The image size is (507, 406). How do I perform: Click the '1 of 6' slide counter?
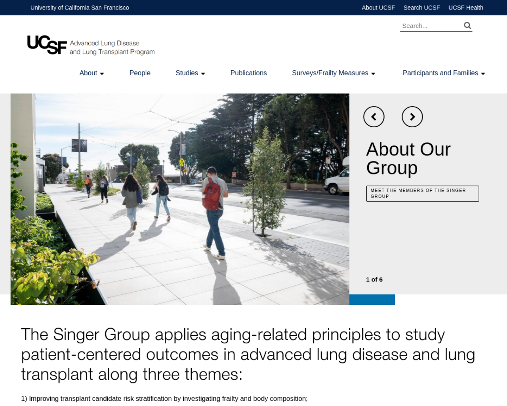click(374, 280)
